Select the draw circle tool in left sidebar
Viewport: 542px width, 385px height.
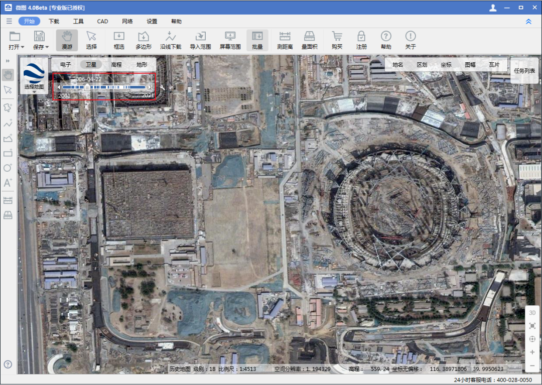click(8, 168)
